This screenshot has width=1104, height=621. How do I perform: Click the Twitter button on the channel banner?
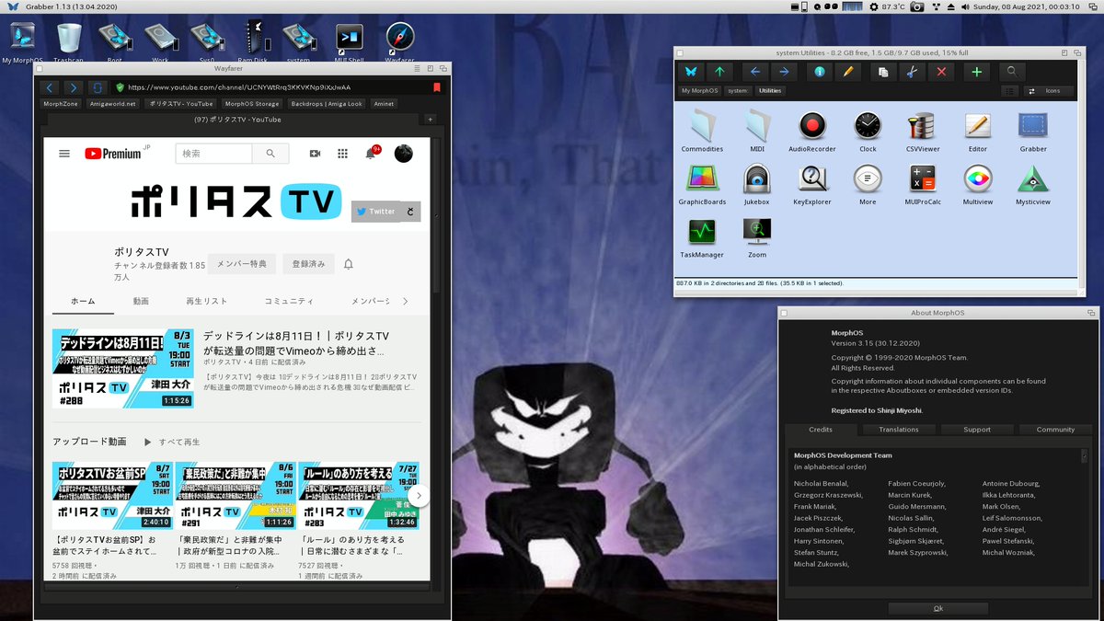[x=375, y=212]
